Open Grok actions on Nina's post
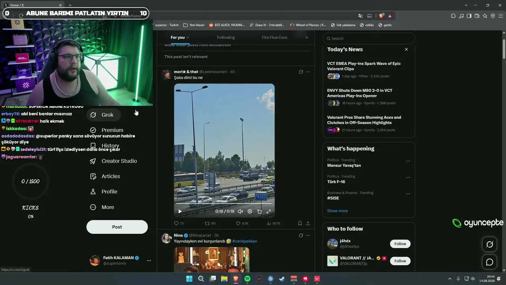Image resolution: width=506 pixels, height=285 pixels. [x=301, y=236]
